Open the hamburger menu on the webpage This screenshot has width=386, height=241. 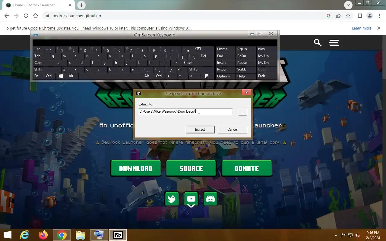pos(334,43)
